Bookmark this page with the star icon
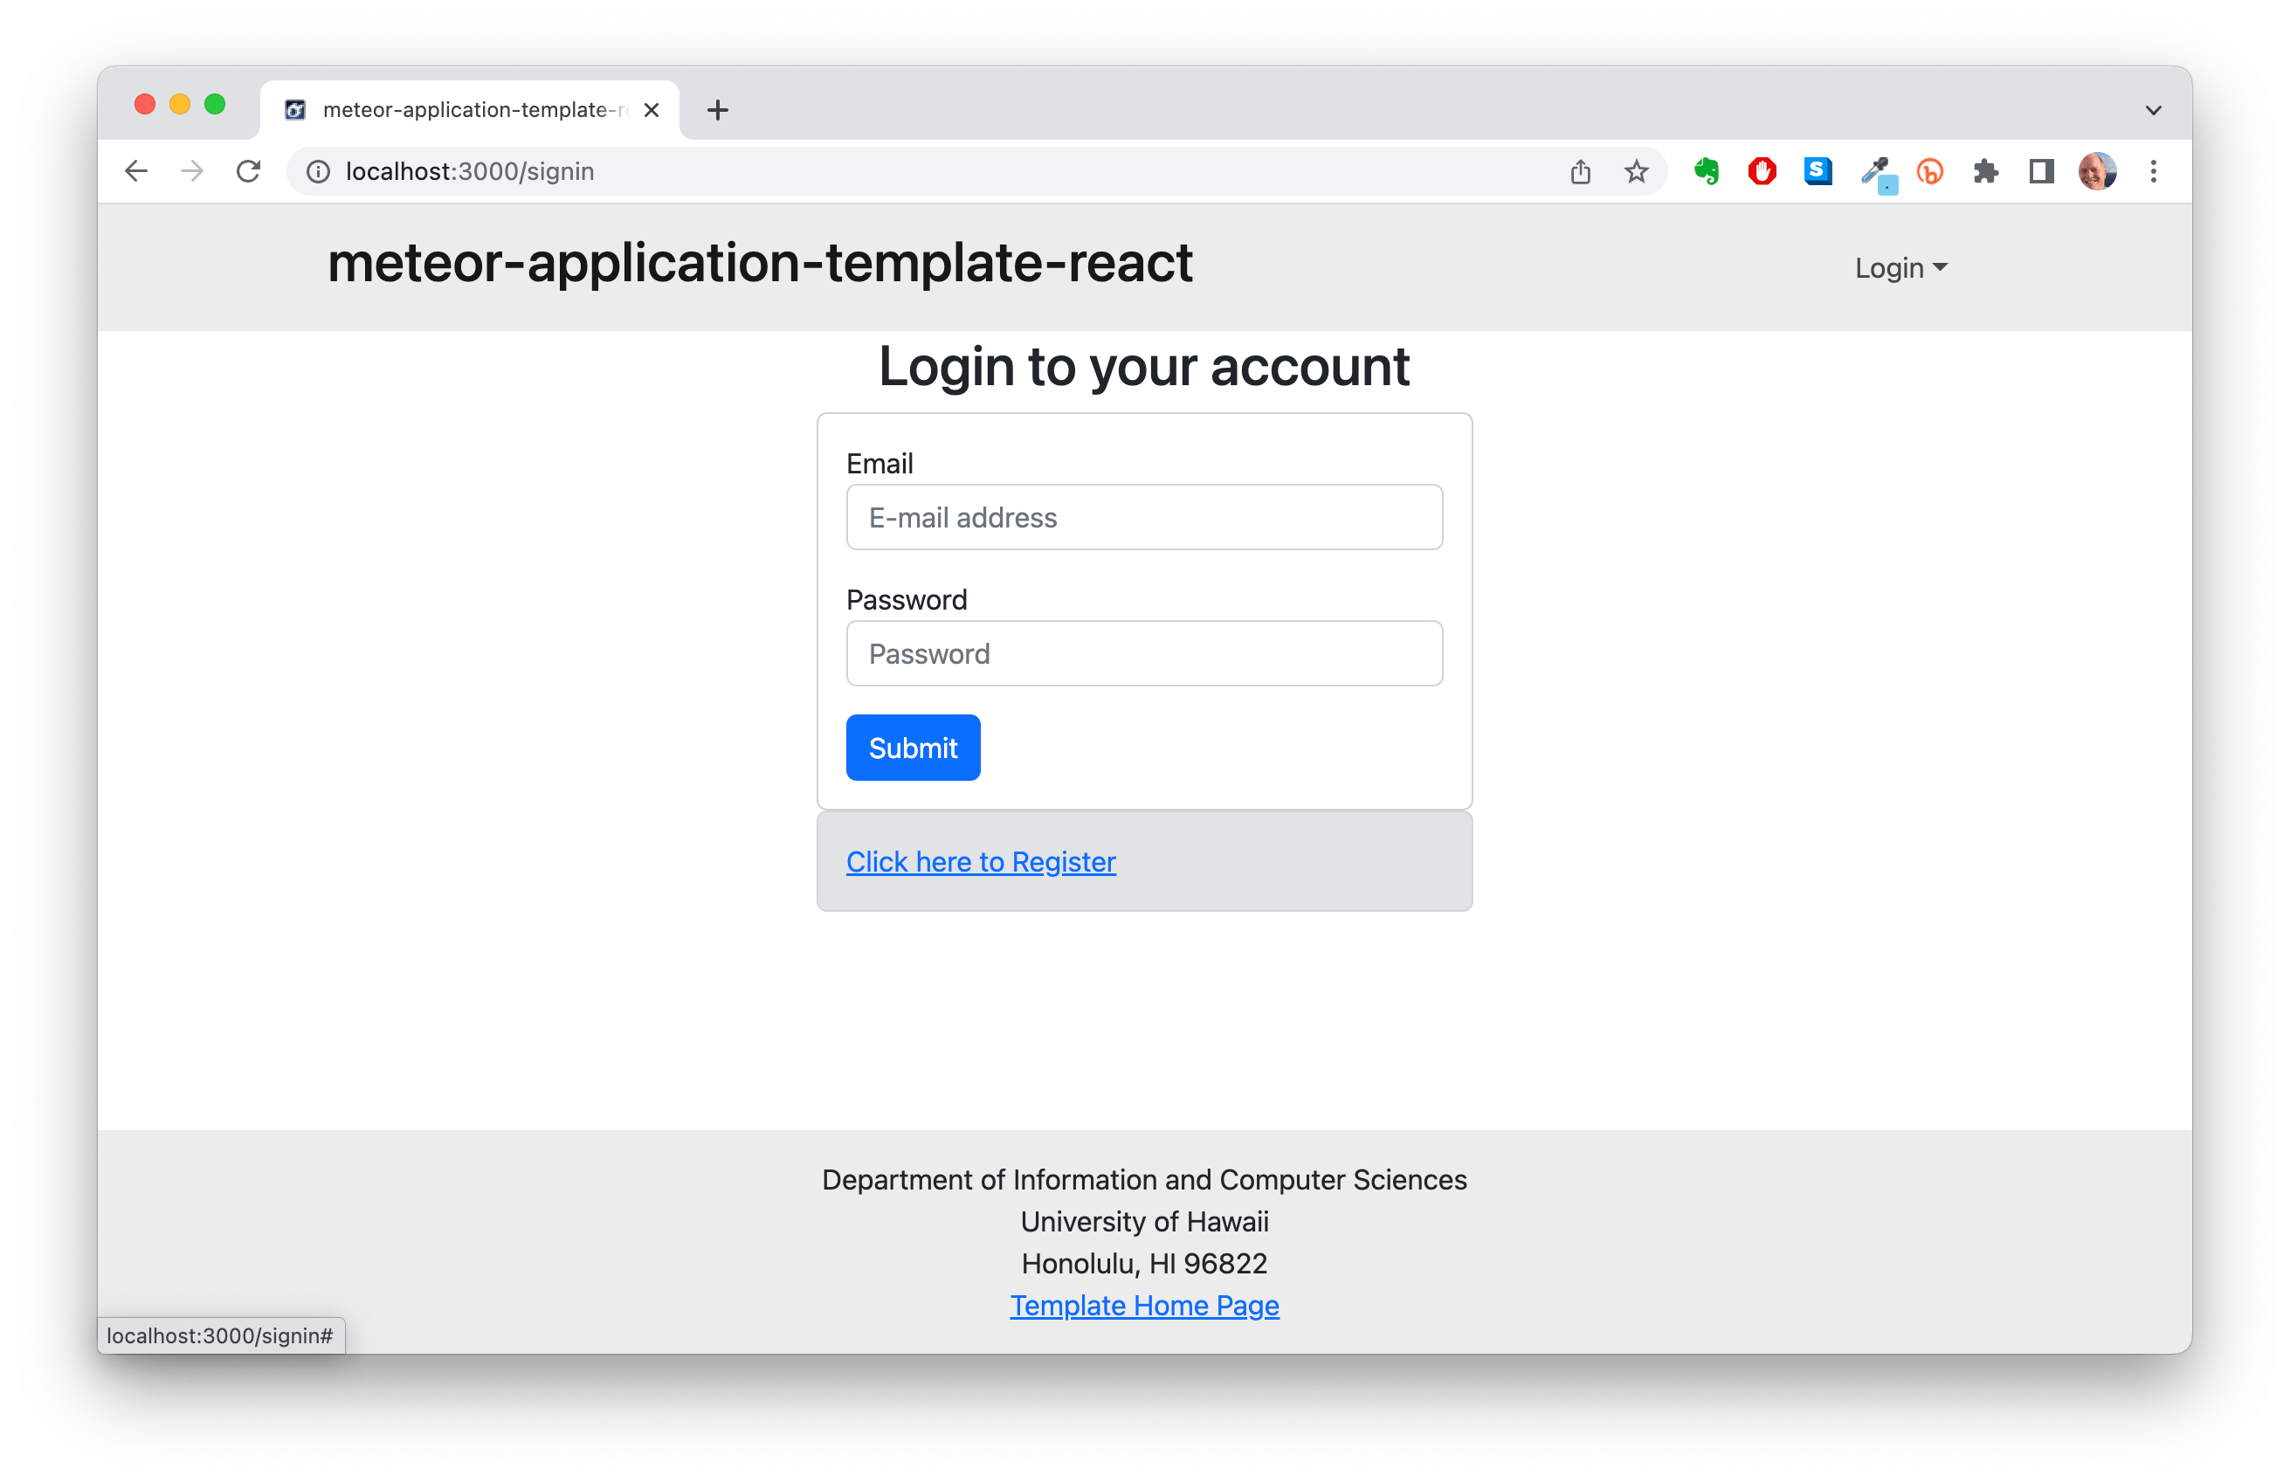The width and height of the screenshot is (2290, 1483). [x=1636, y=171]
